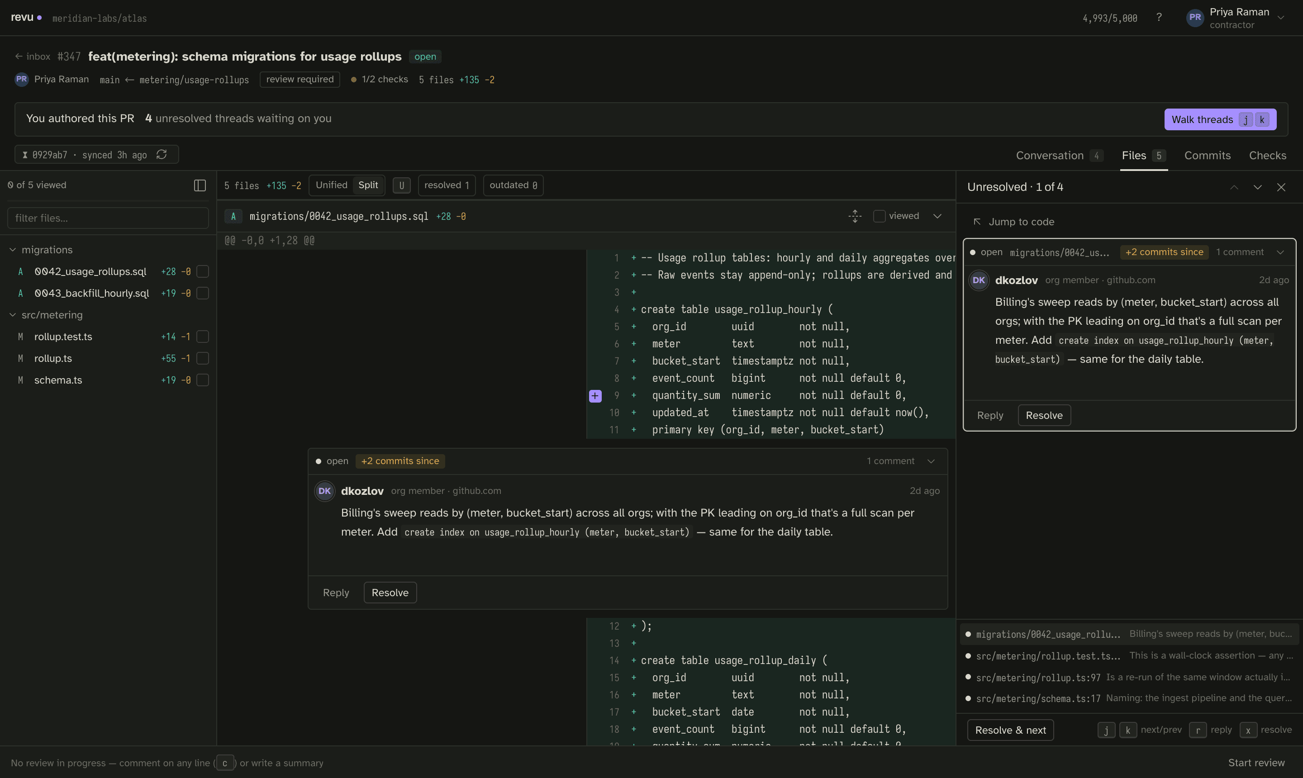This screenshot has width=1303, height=778.
Task: Collapse the 0042_usage_rollups.sql file diff chevron
Action: click(937, 216)
